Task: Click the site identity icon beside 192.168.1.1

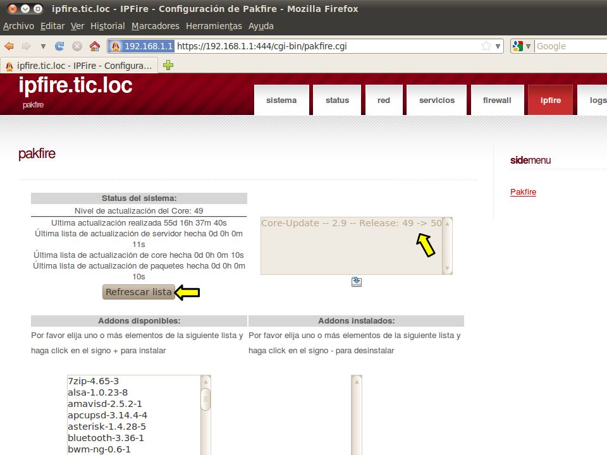Action: point(116,46)
